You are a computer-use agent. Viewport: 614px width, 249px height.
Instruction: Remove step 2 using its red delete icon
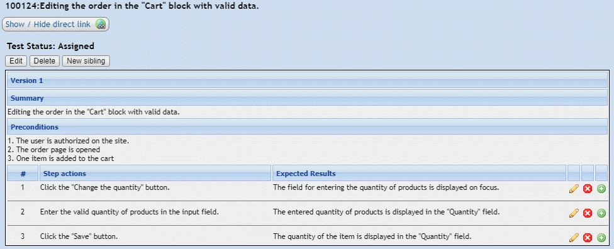click(588, 213)
